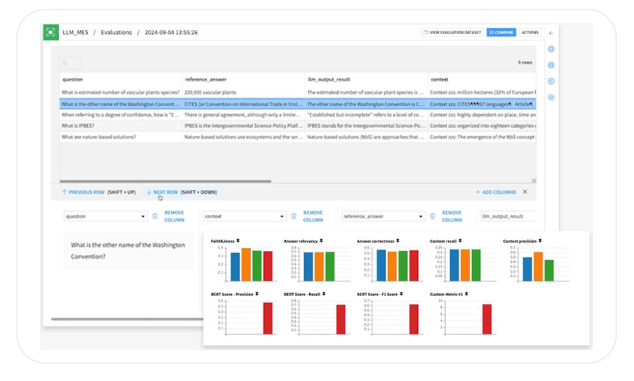Toggle pin on Answer relevancy chart
The image size is (634, 381).
pyautogui.click(x=321, y=241)
